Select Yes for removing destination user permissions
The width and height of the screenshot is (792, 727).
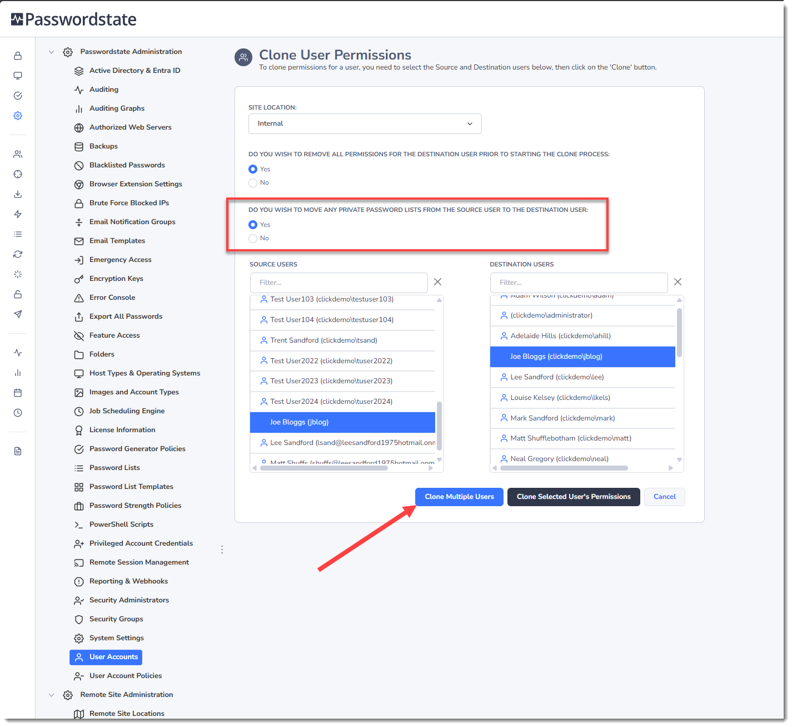point(253,169)
